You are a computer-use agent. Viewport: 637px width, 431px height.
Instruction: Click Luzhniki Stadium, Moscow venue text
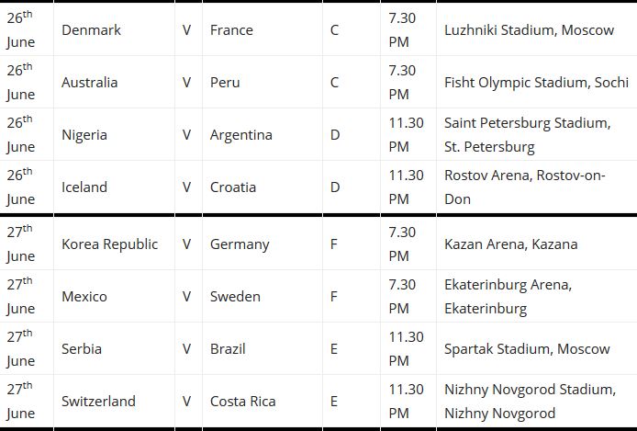coord(529,29)
